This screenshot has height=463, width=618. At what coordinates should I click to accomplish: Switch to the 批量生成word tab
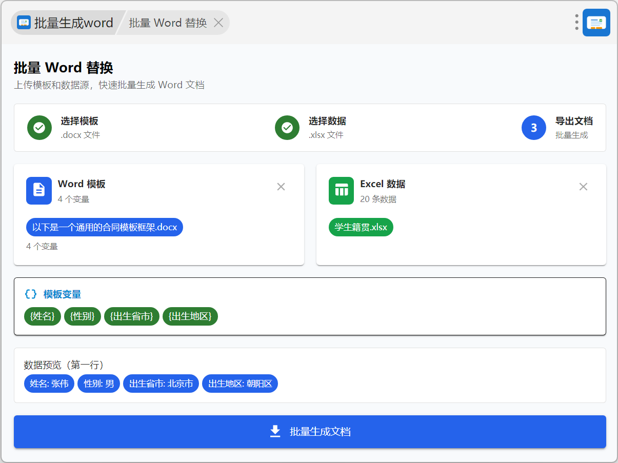[66, 23]
